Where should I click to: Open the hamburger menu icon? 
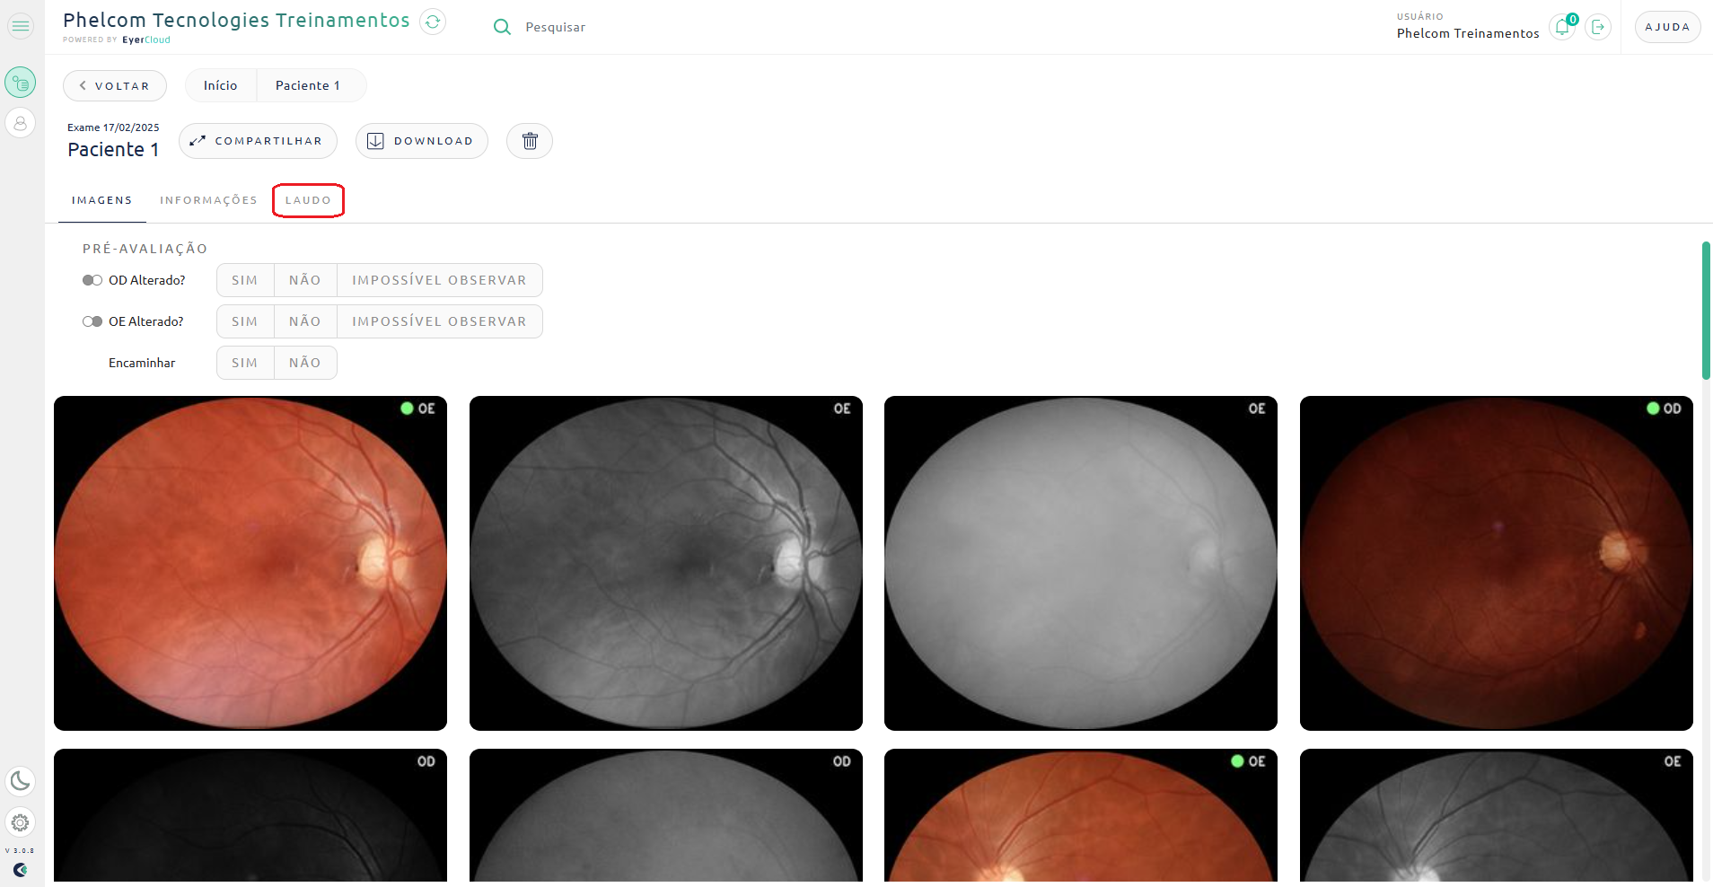coord(21,26)
